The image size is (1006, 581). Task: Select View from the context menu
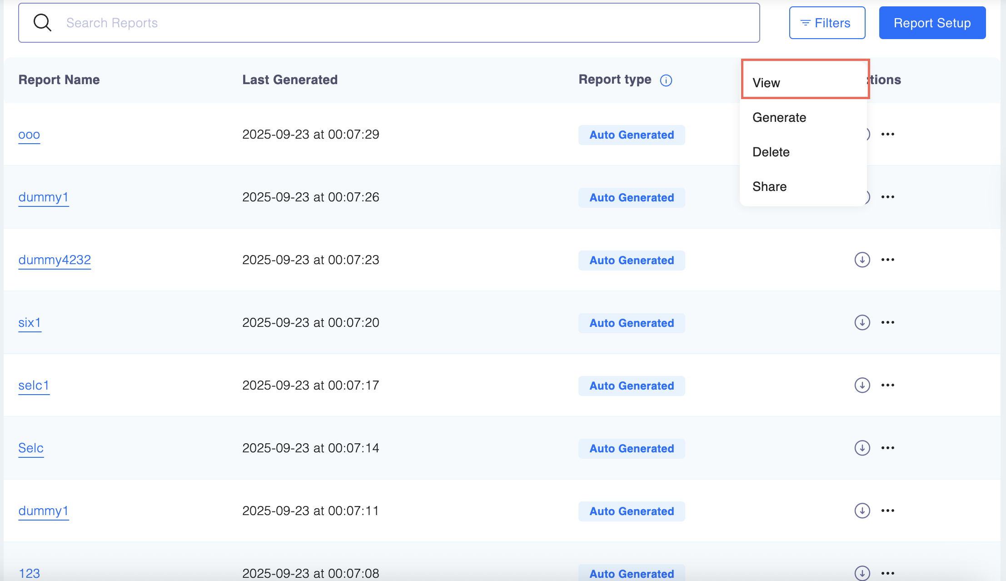(x=766, y=83)
